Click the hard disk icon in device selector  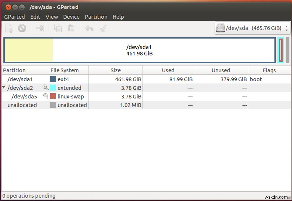coord(220,28)
